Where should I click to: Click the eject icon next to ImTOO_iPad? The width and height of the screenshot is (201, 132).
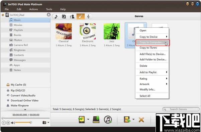48,15
